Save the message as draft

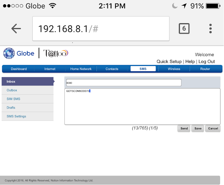coord(198,128)
